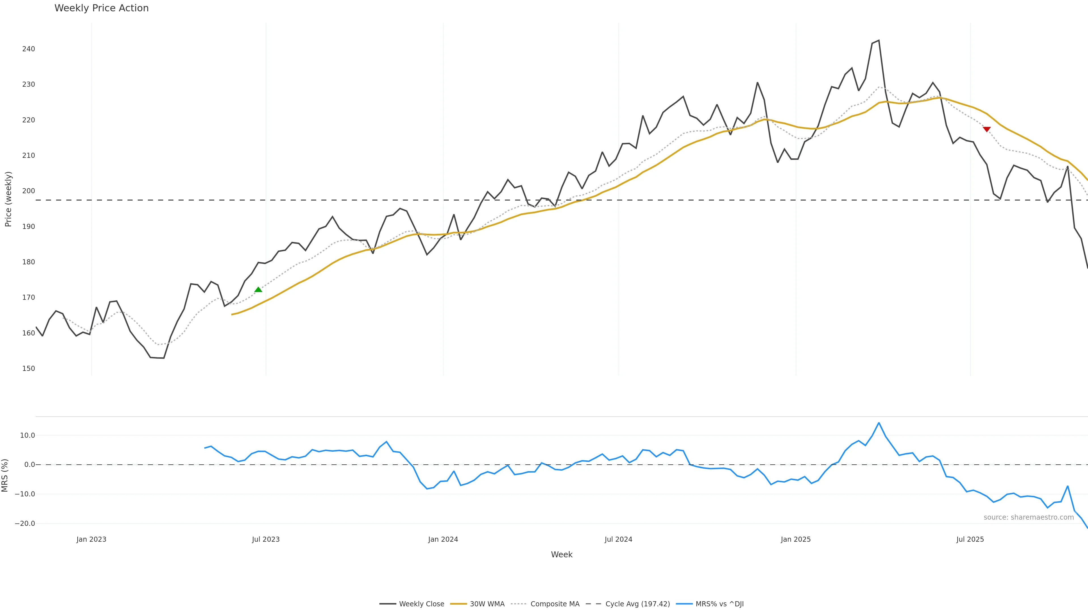This screenshot has width=1088, height=612.
Task: Click the Jan 2025 x-axis label
Action: point(796,539)
